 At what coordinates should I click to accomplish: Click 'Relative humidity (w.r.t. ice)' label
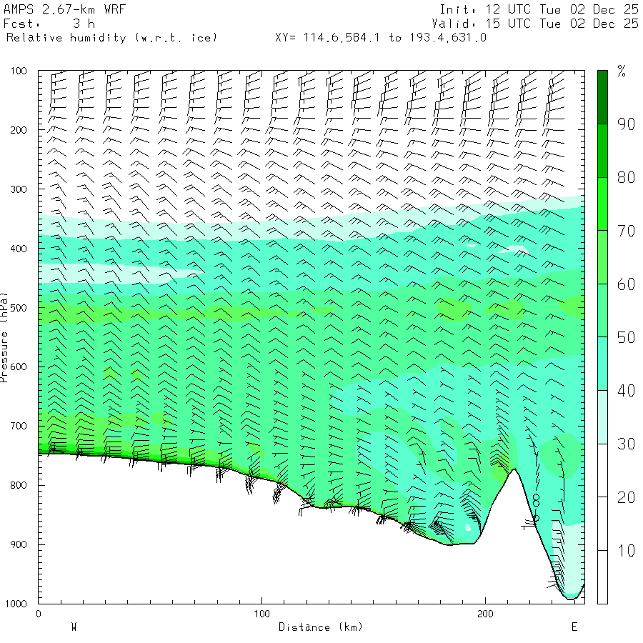pos(111,38)
